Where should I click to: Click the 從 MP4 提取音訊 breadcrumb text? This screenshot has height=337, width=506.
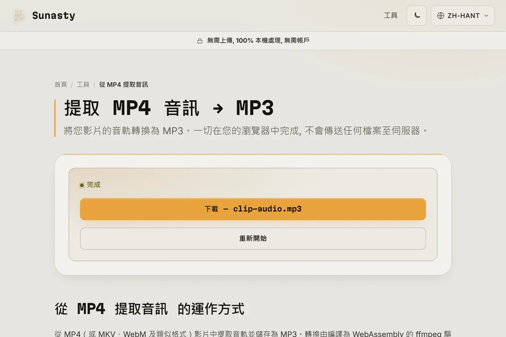[x=124, y=85]
